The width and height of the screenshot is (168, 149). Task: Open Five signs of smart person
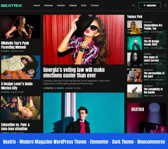click(x=151, y=59)
